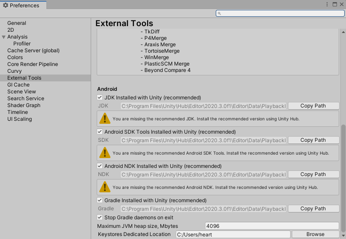Click the missing recommended JDK message
This screenshot has height=239, width=346.
click(x=206, y=119)
